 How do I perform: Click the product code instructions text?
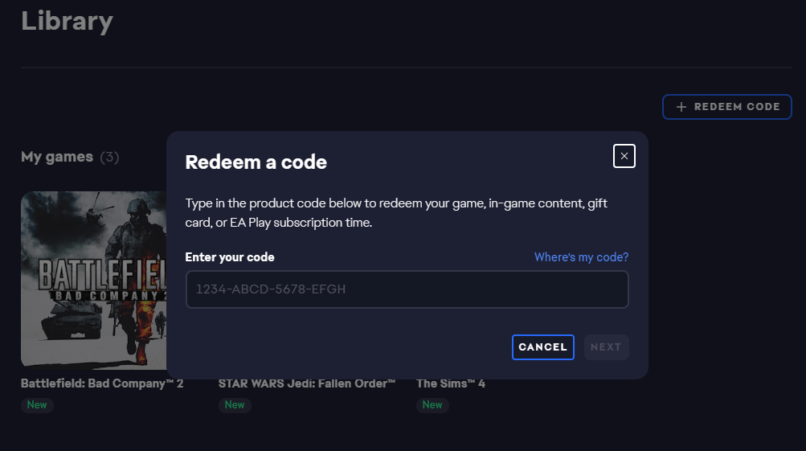[x=396, y=212]
